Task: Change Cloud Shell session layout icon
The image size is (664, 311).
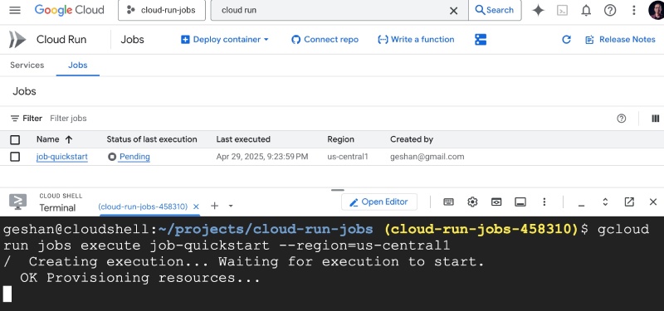Action: [x=520, y=202]
